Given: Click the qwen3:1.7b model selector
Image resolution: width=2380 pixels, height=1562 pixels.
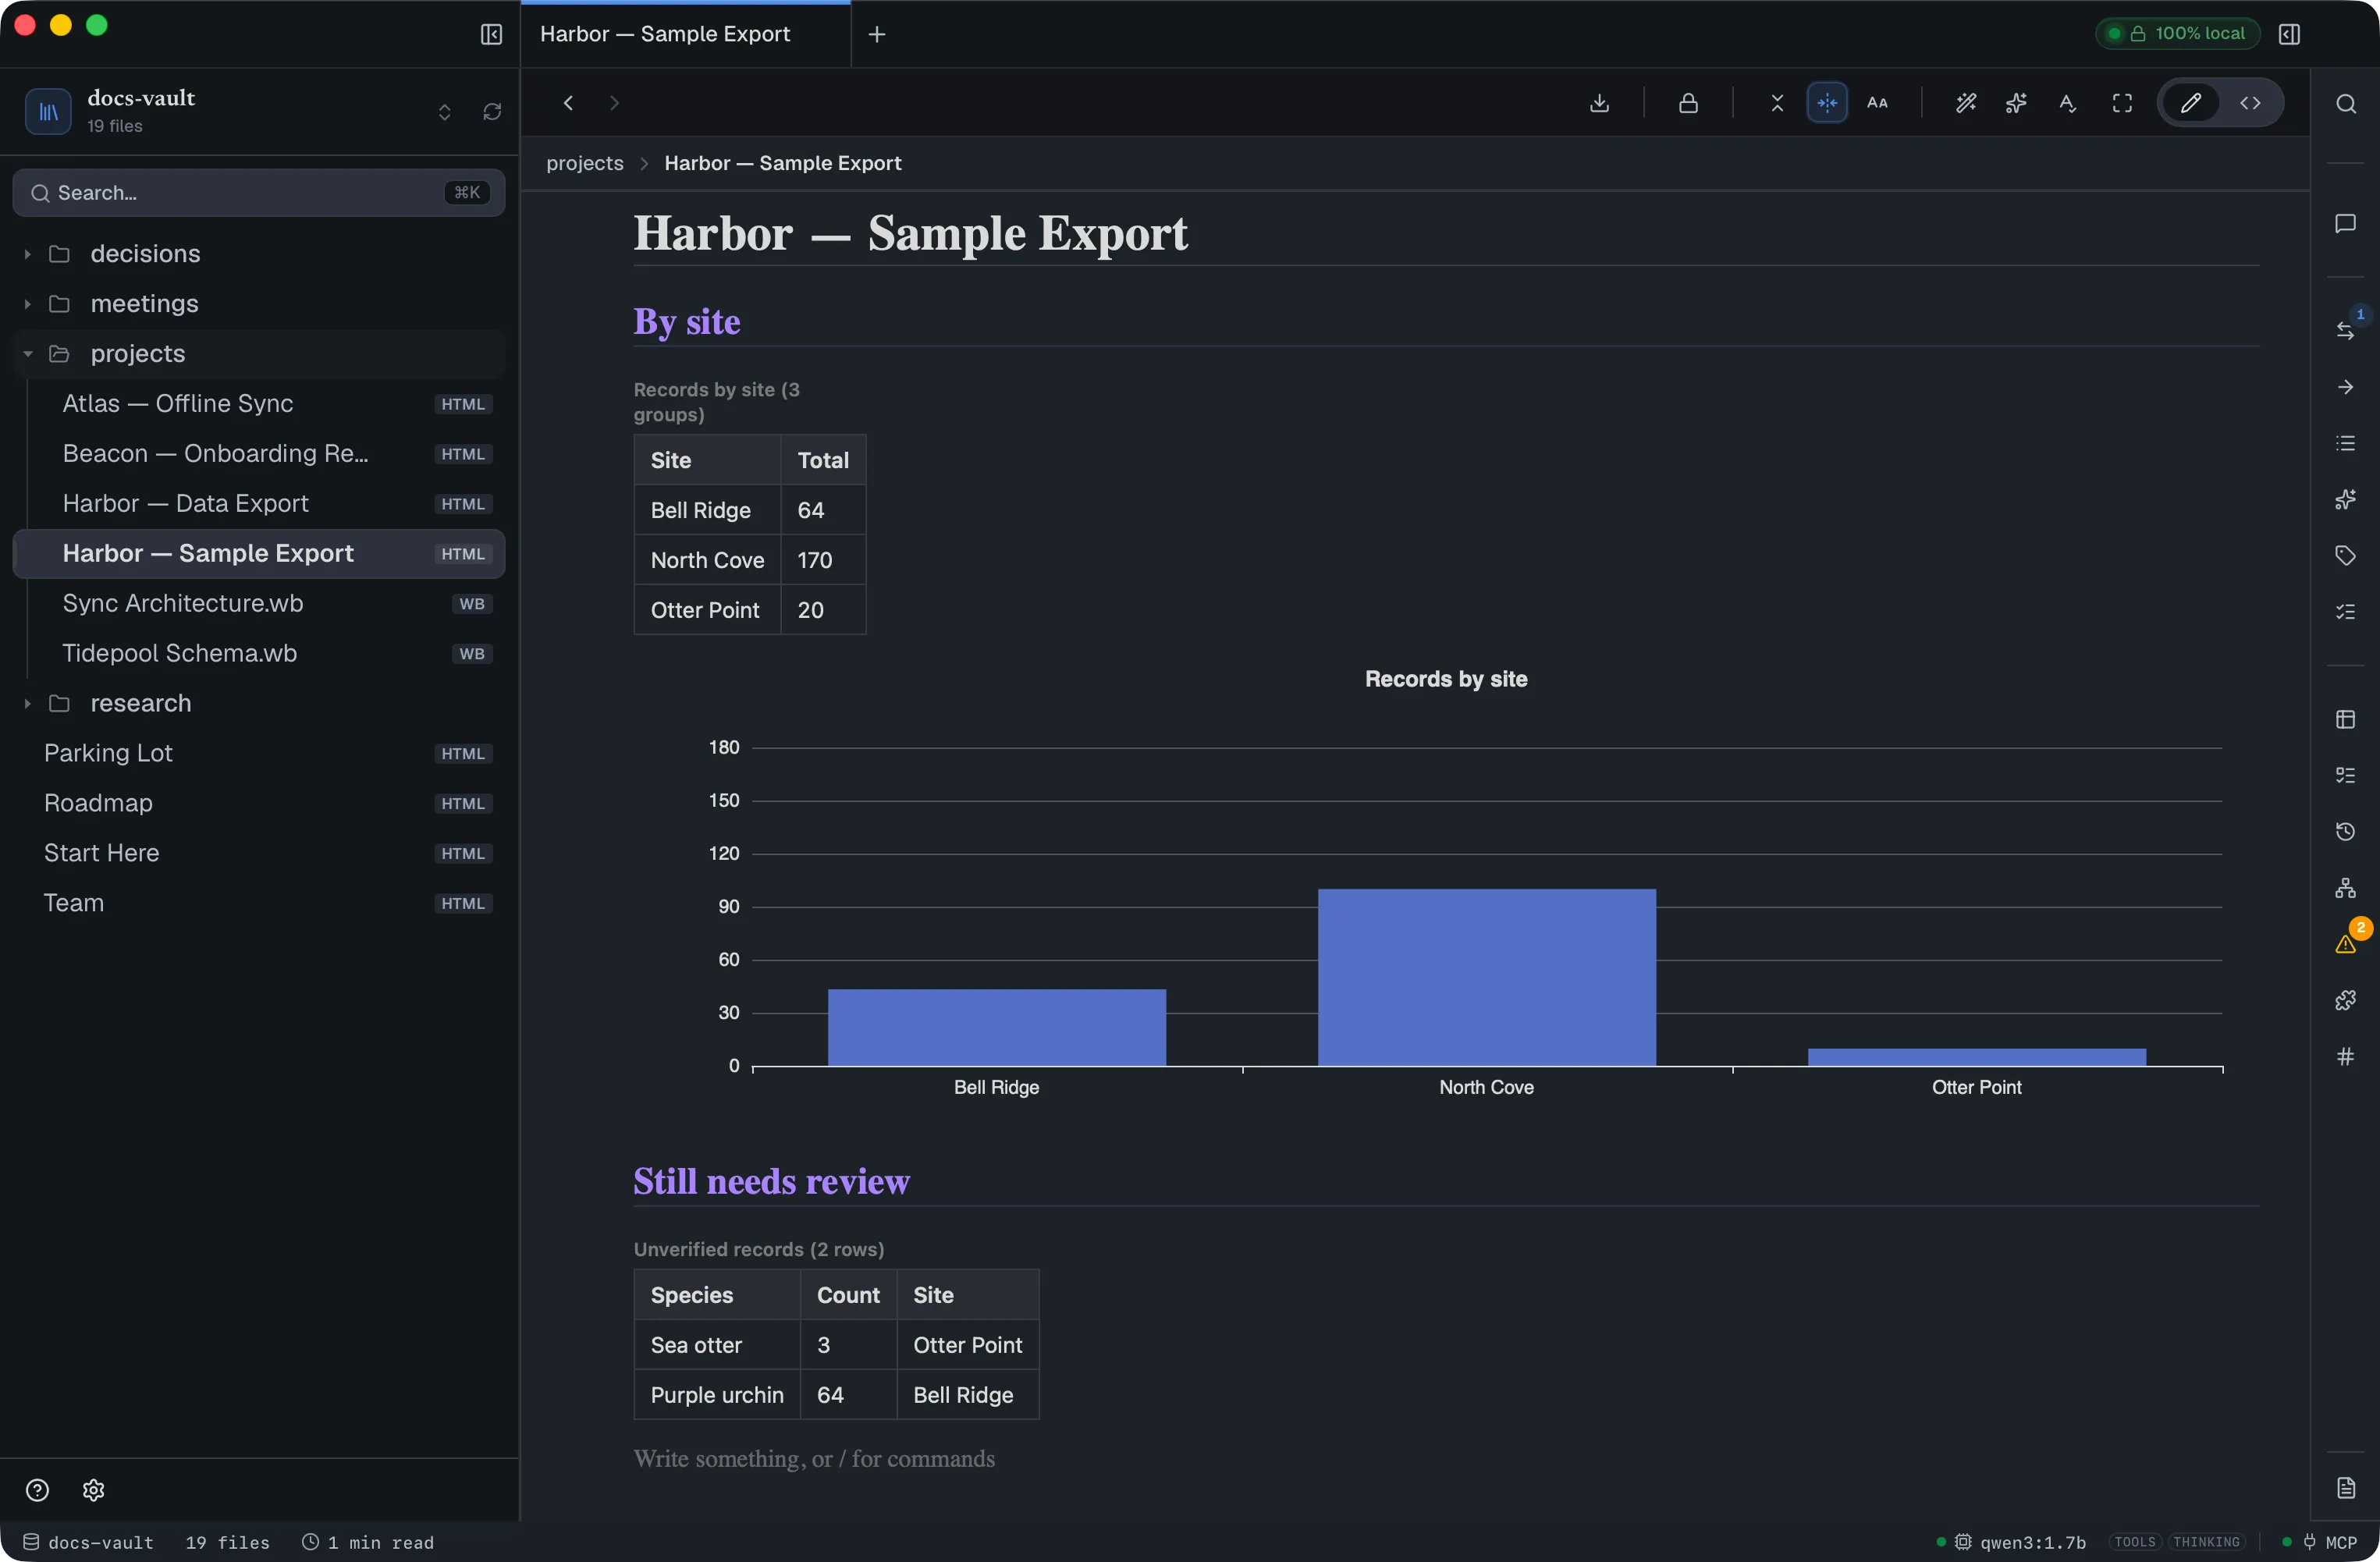Looking at the screenshot, I should (x=2022, y=1542).
